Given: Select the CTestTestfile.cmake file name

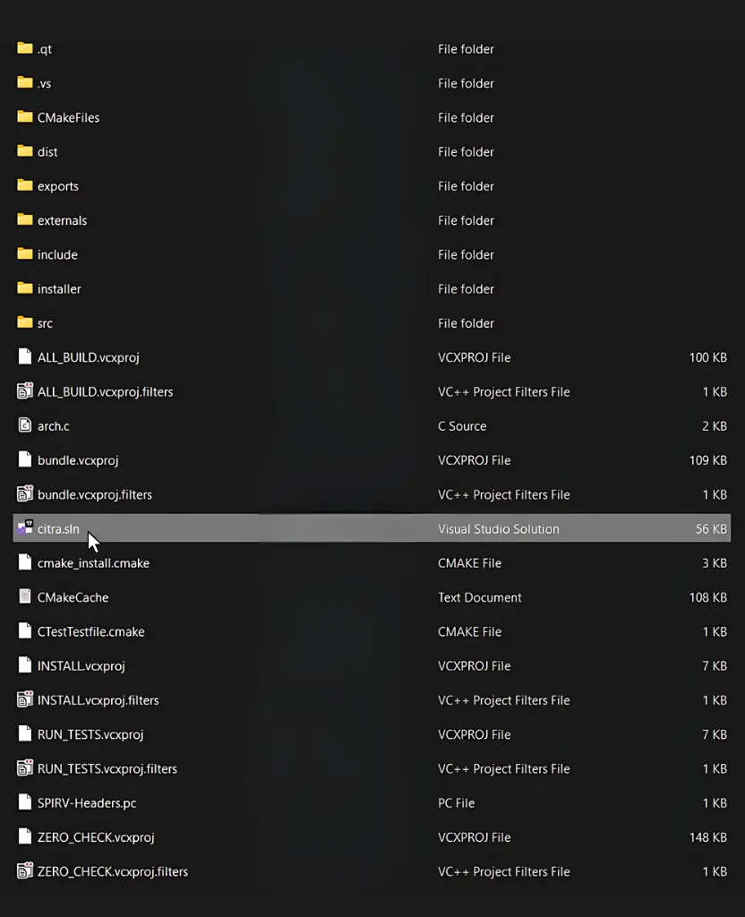Looking at the screenshot, I should [x=90, y=632].
